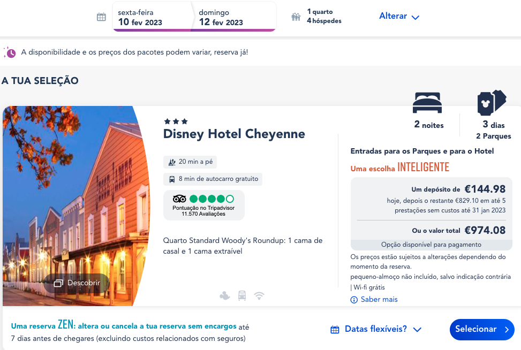
Task: Expand the Alterar search options
Action: click(399, 16)
